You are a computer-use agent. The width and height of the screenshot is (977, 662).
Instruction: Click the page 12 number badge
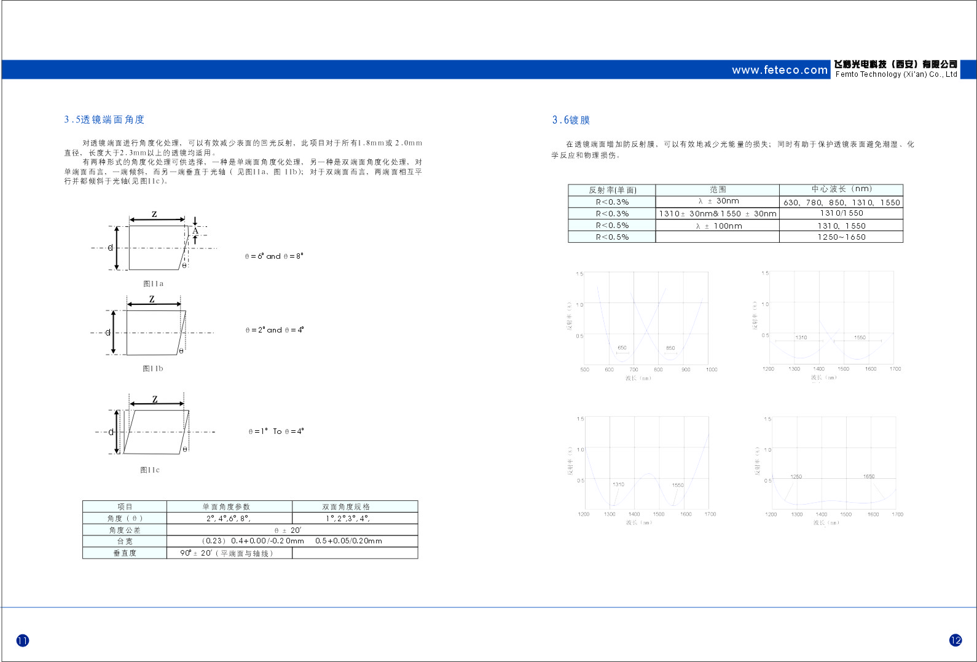pos(955,640)
